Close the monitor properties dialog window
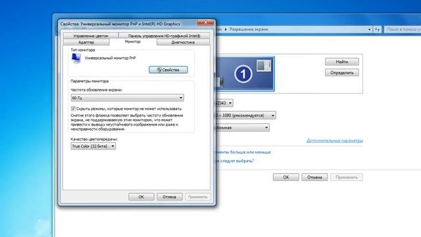This screenshot has height=237, width=421. pyautogui.click(x=205, y=23)
